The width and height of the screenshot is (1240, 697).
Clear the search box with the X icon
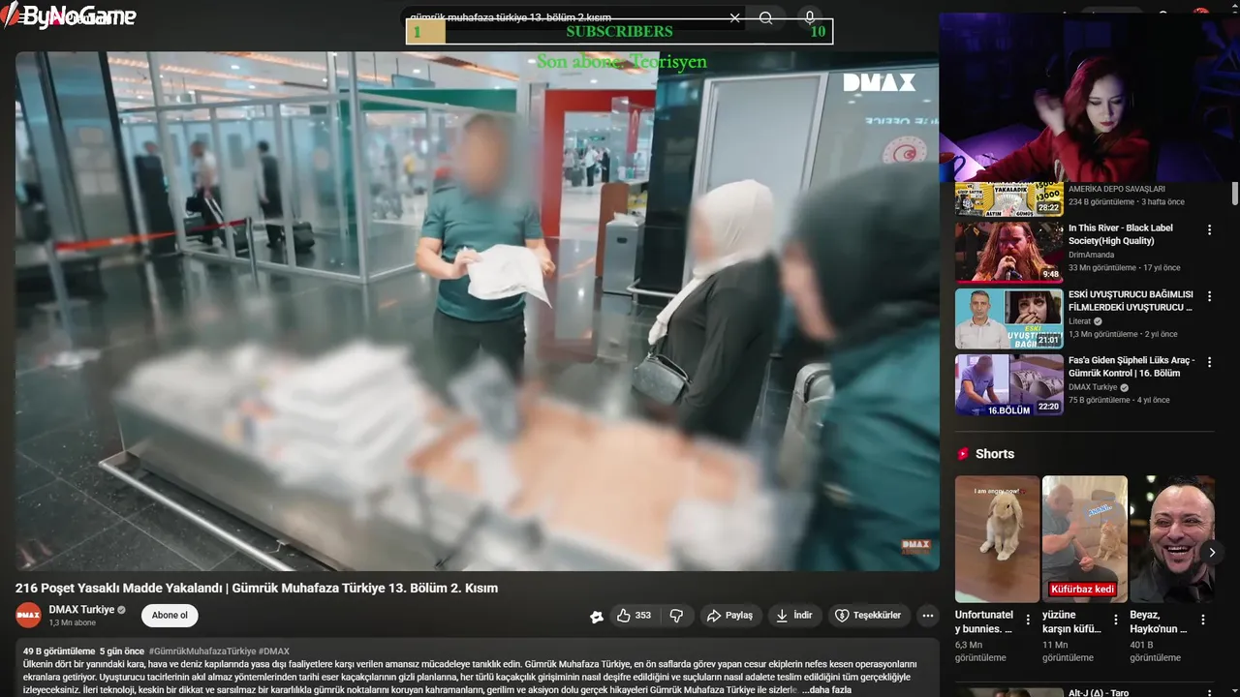tap(734, 17)
